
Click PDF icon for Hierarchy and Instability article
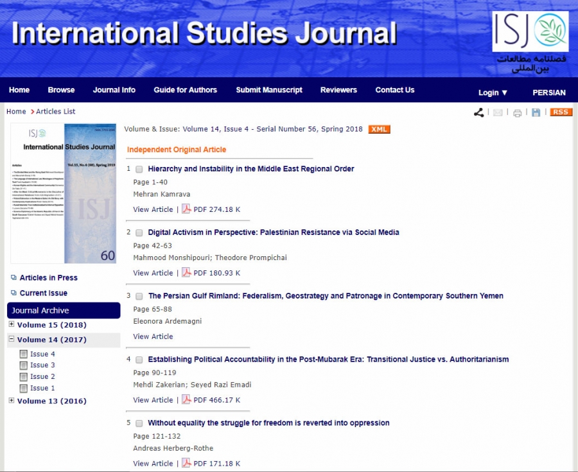pyautogui.click(x=186, y=209)
